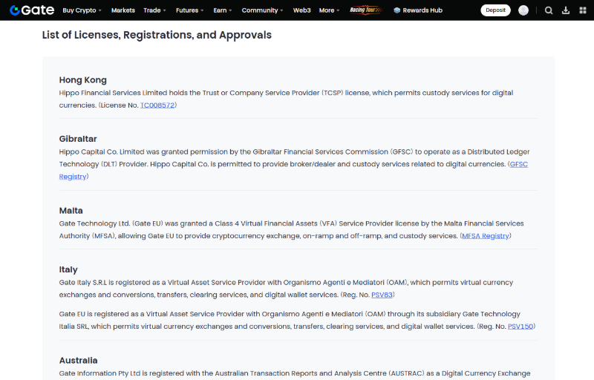Open the user profile avatar
Screen dimensions: 594x380
pos(523,10)
